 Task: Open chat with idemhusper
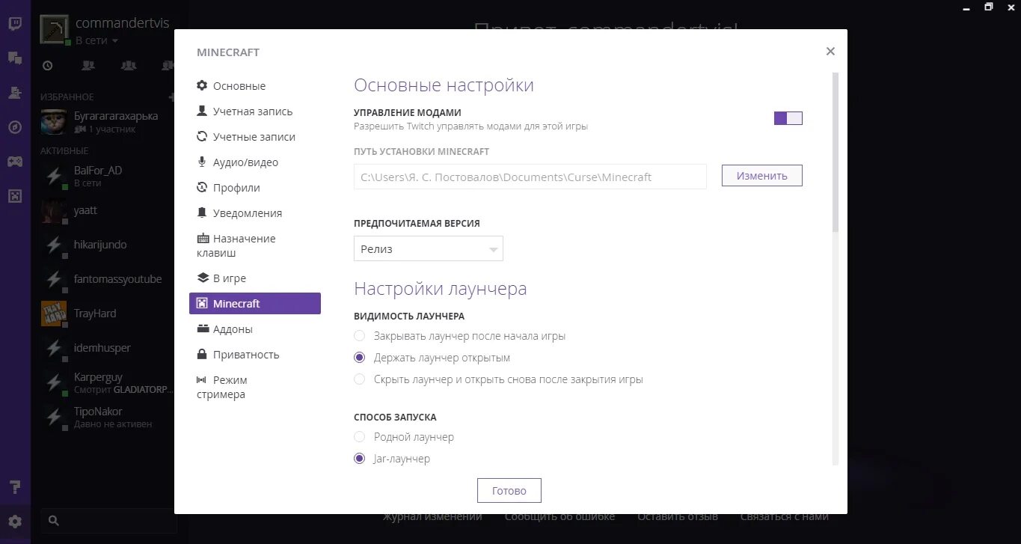108,349
